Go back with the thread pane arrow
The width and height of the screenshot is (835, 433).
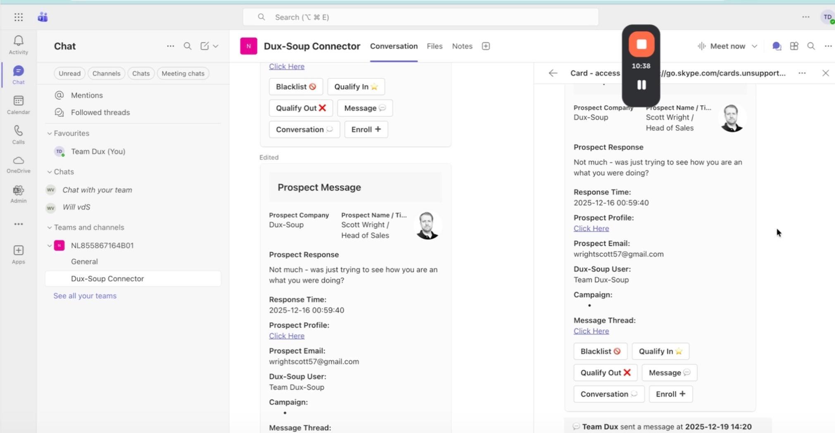(x=553, y=73)
